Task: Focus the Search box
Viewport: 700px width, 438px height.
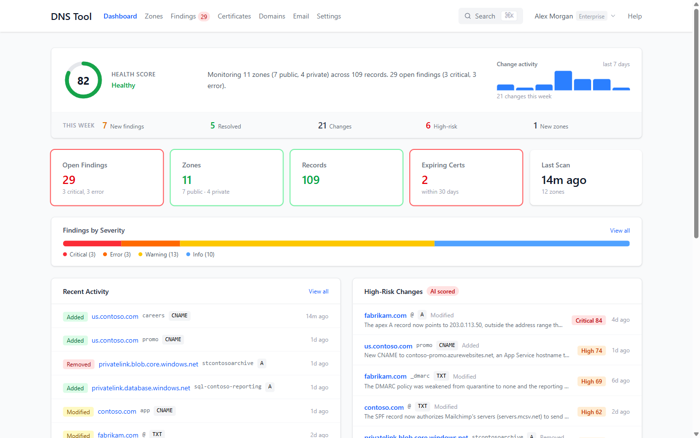Action: (490, 16)
